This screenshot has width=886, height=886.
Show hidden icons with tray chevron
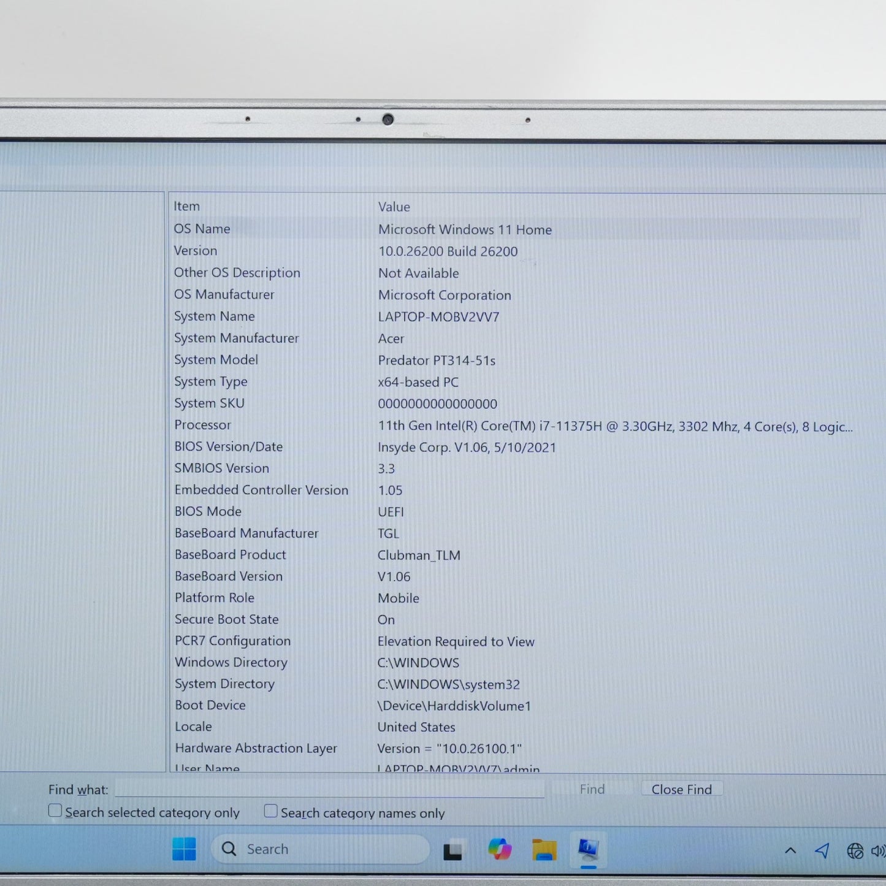point(790,850)
